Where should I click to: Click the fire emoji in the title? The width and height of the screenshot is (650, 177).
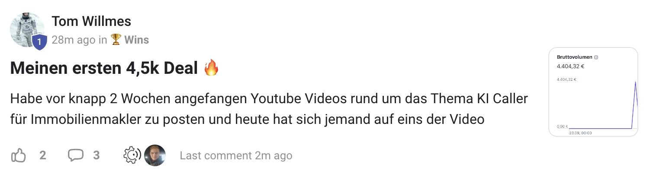click(211, 68)
